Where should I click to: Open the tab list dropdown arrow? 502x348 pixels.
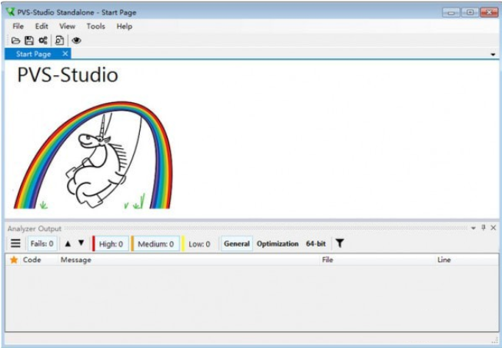click(492, 55)
